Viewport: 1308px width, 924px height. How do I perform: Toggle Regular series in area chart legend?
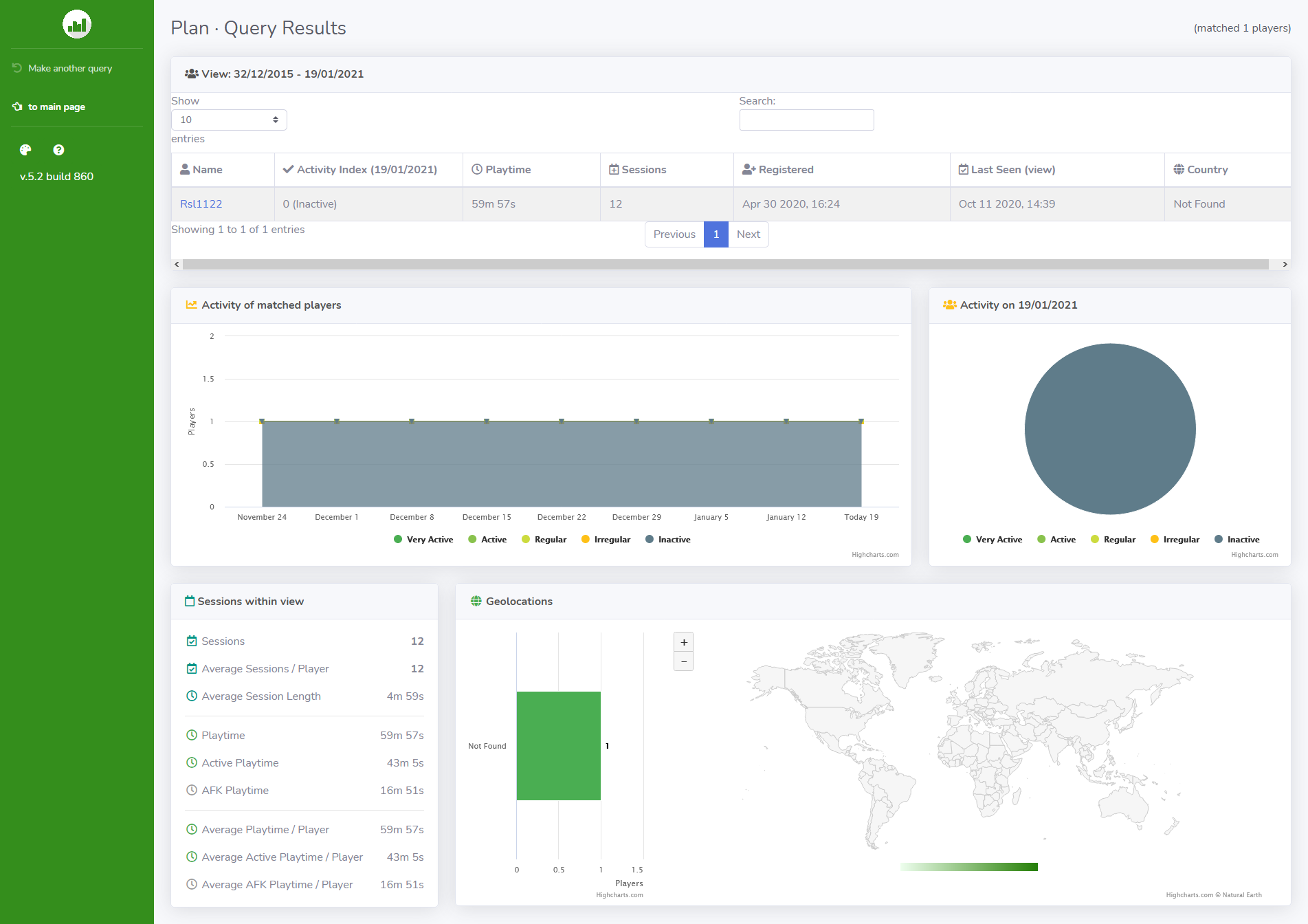click(x=544, y=540)
